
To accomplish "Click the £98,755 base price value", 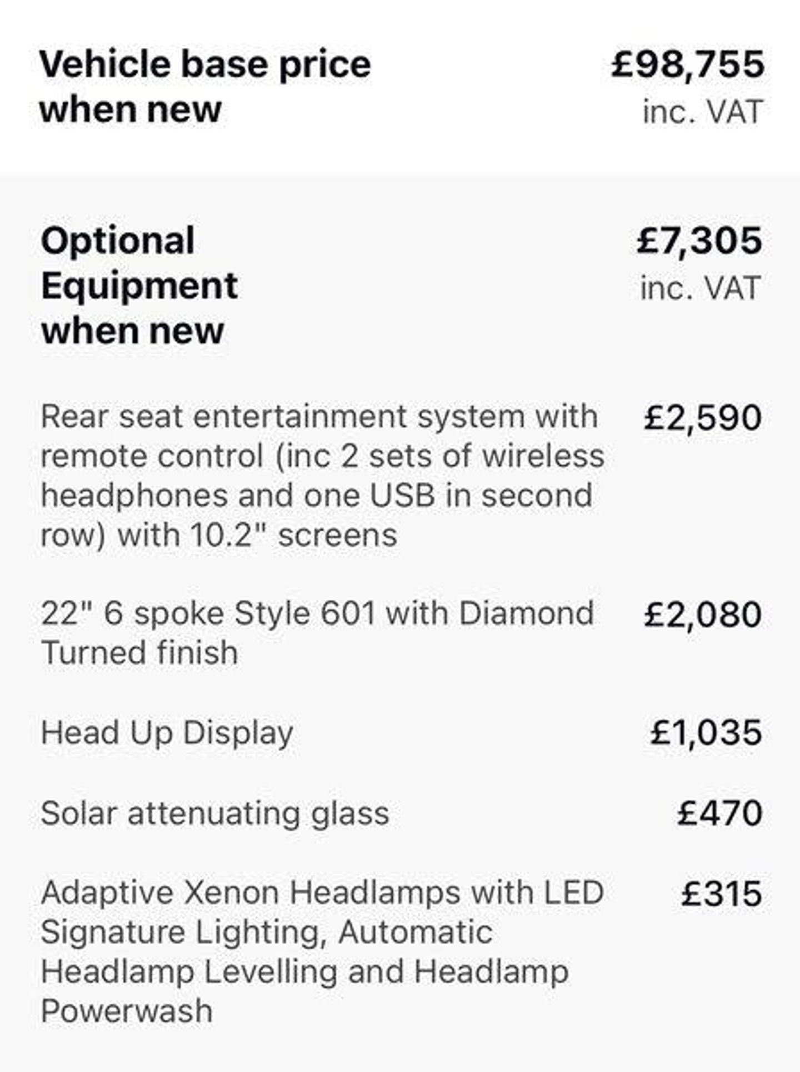I will point(687,65).
